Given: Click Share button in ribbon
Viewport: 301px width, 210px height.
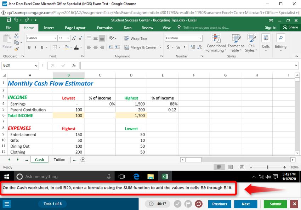Looking at the screenshot, I should [290, 27].
